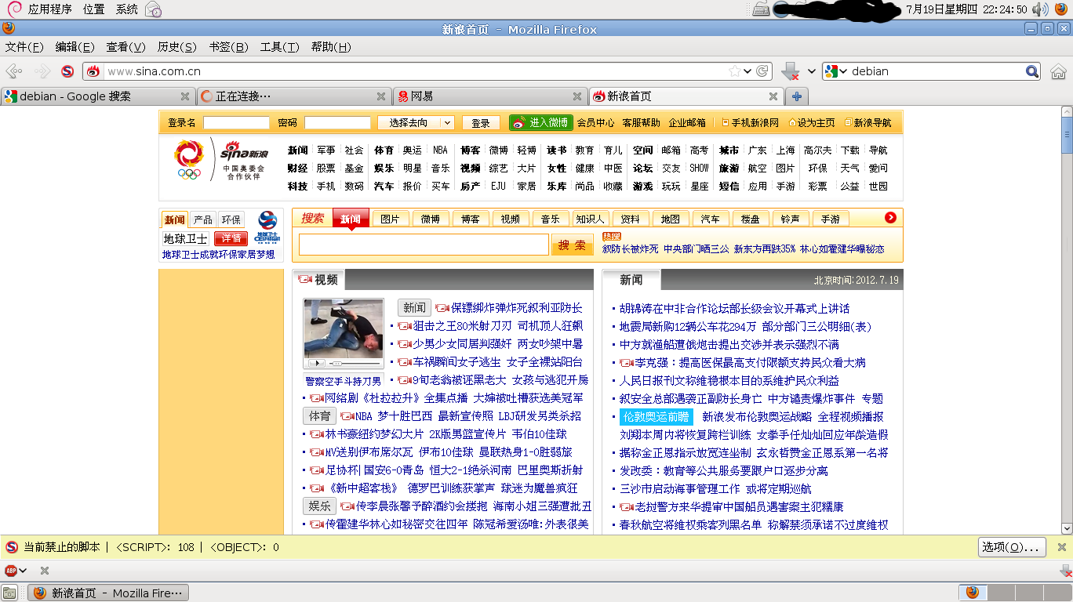Select the 图片 search tab
The image size is (1073, 602).
click(x=390, y=219)
